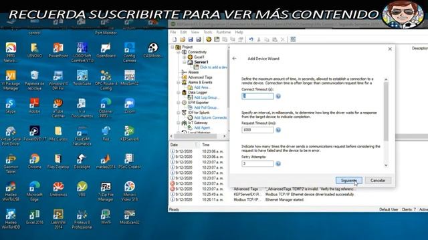
Task: Select Unitronics desktop icon
Action: click(58, 189)
